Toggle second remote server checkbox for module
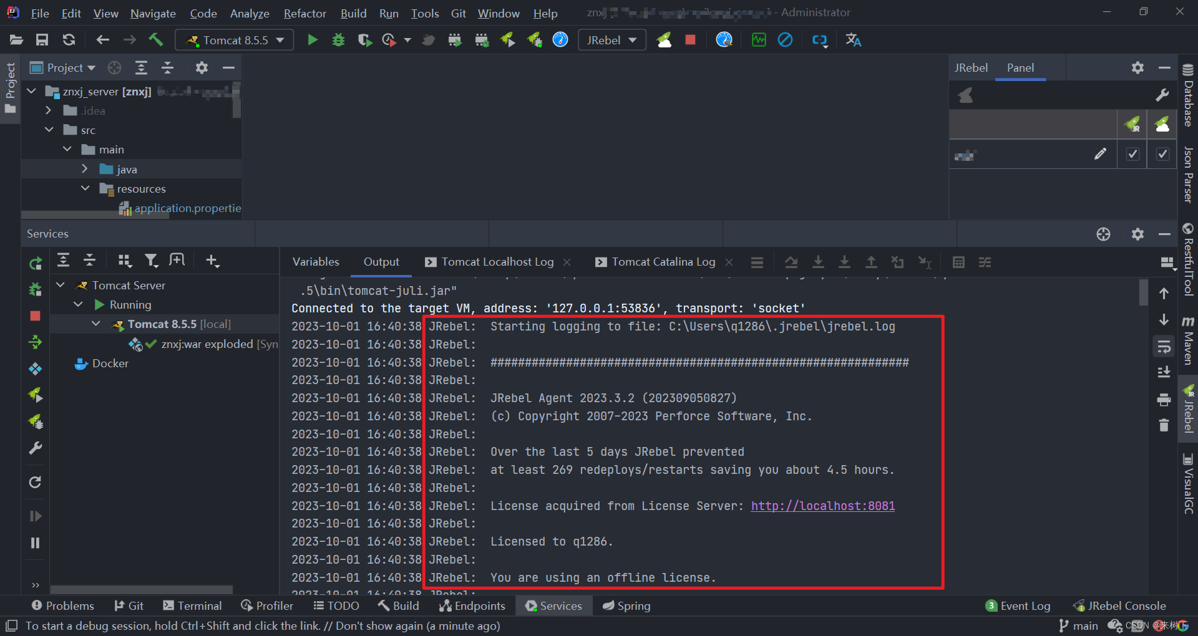The image size is (1198, 636). click(1162, 154)
